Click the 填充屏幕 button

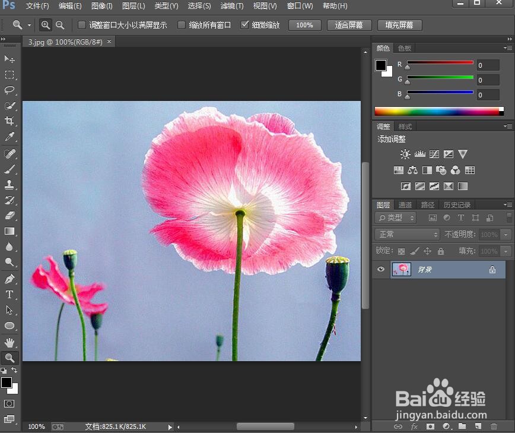(x=400, y=25)
